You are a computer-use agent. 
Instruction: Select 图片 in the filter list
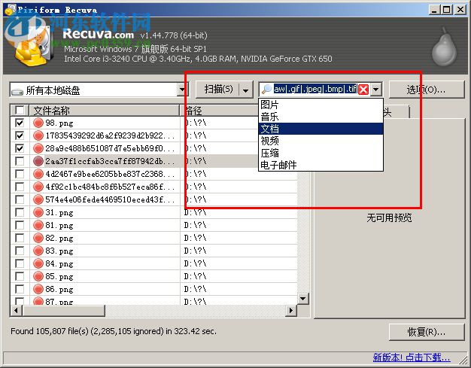(x=321, y=105)
